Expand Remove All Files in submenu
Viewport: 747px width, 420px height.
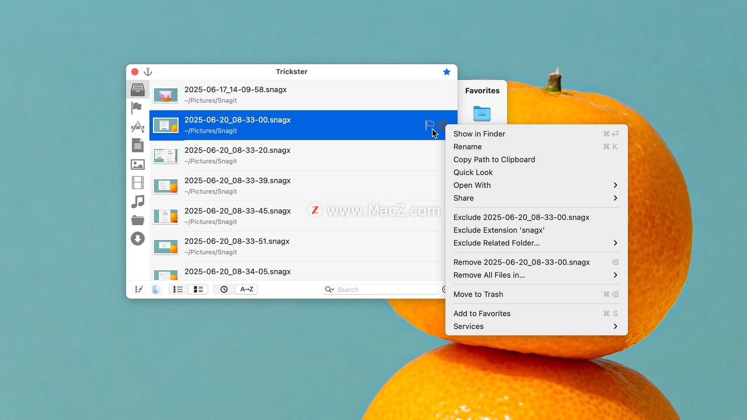537,275
